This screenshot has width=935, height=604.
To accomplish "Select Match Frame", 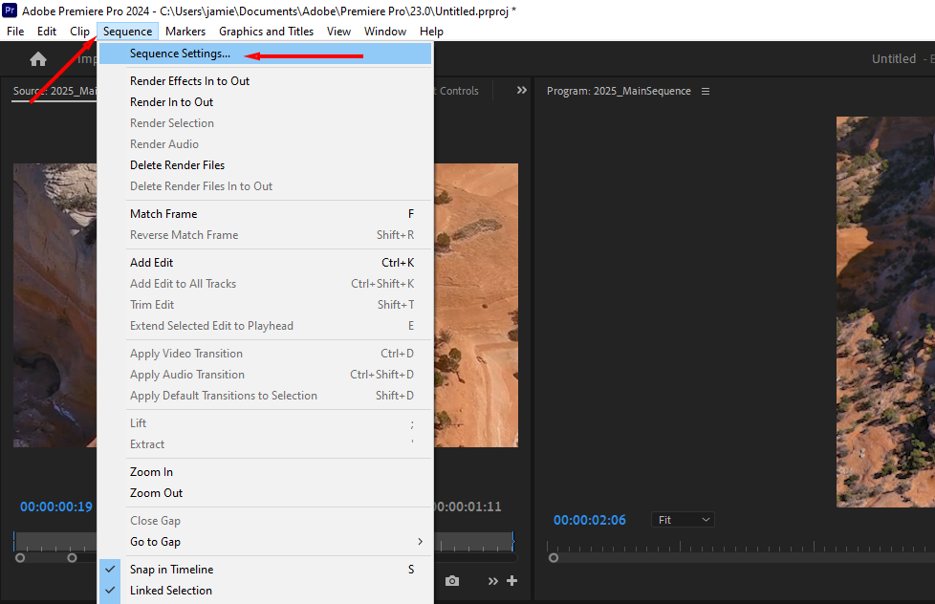I will [266, 213].
